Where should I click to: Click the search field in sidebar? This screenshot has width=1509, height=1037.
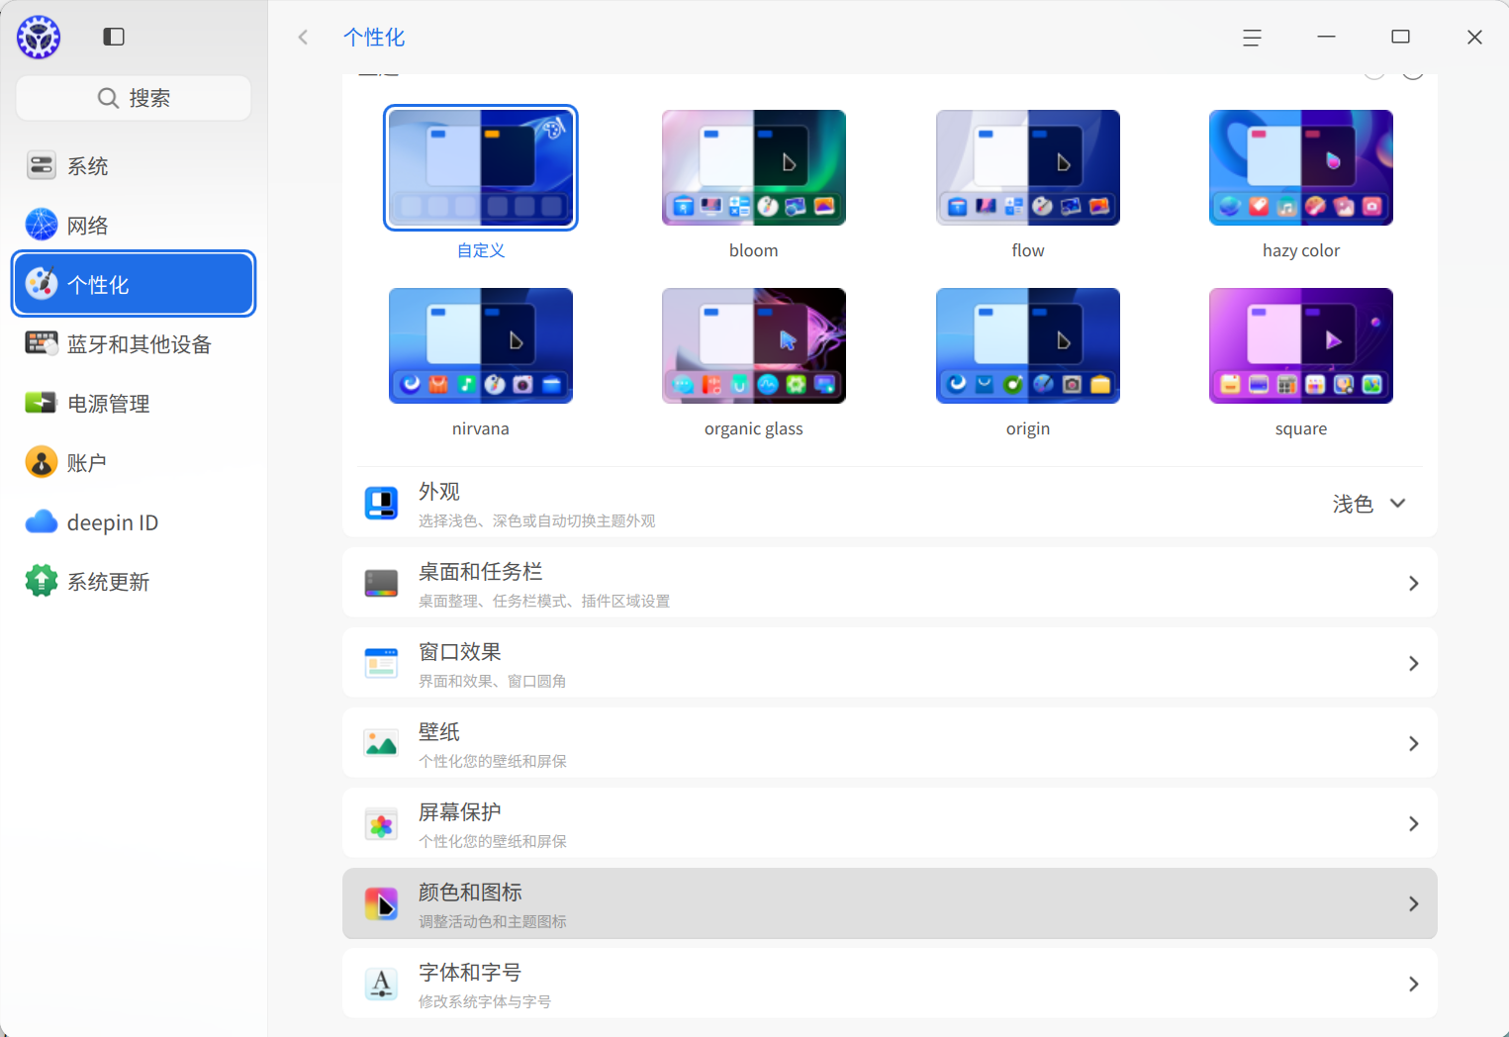point(134,98)
